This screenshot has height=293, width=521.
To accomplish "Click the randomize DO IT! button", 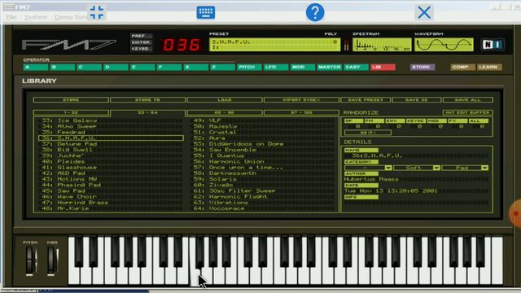I will pos(368,133).
